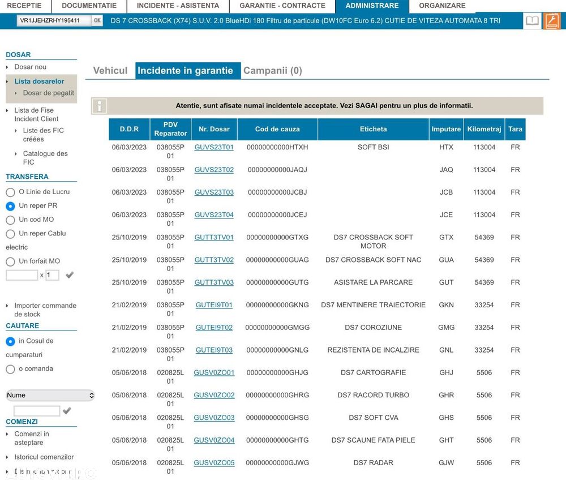Click the Imputare column header
The image size is (566, 485).
point(446,129)
